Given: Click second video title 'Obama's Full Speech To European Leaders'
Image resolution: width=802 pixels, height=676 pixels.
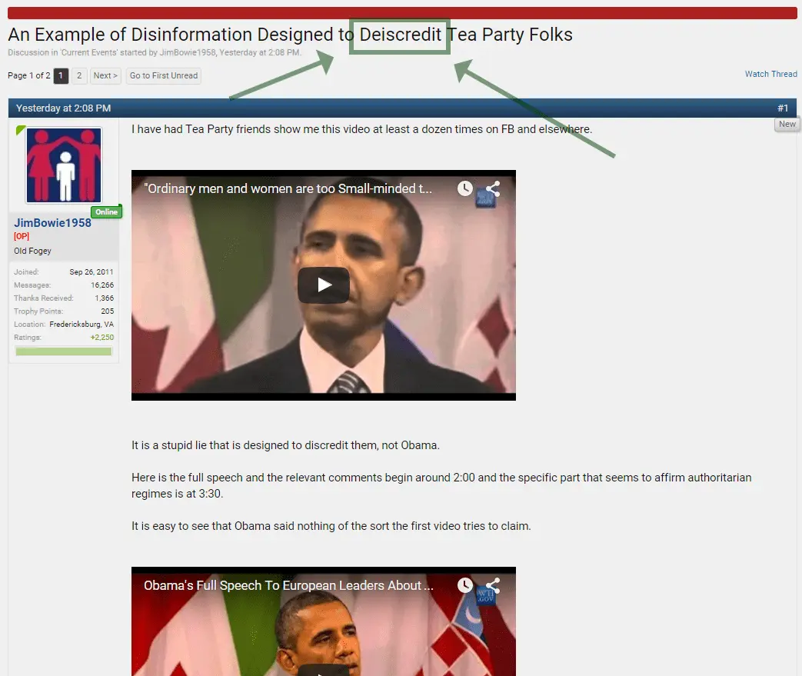Looking at the screenshot, I should point(288,585).
